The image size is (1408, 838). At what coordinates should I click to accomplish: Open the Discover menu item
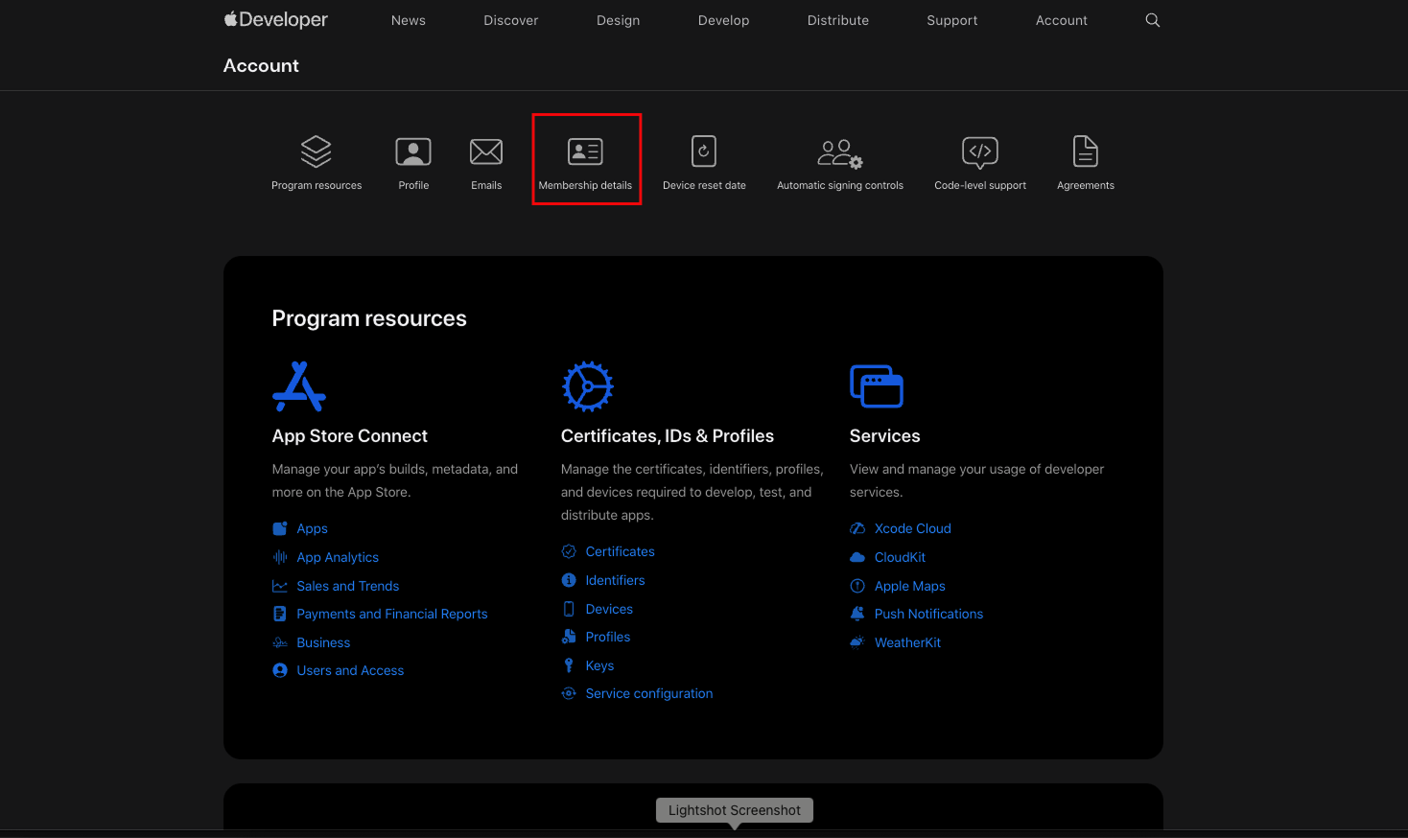(510, 20)
